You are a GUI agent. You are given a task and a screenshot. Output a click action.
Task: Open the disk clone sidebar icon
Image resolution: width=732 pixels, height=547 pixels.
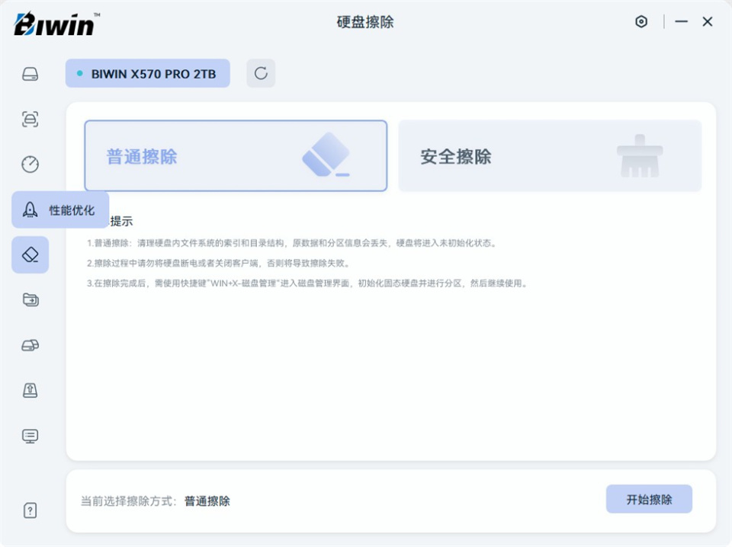tap(30, 345)
